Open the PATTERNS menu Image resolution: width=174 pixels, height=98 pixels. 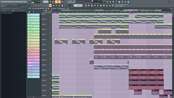[10, 2]
